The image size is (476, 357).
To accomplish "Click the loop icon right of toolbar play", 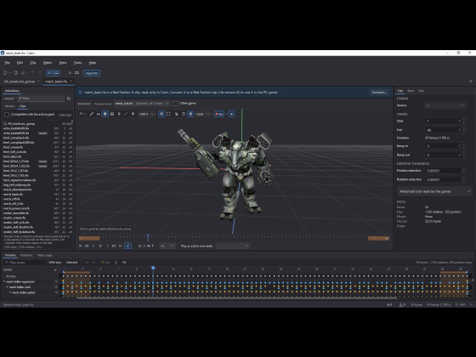I will point(77,73).
